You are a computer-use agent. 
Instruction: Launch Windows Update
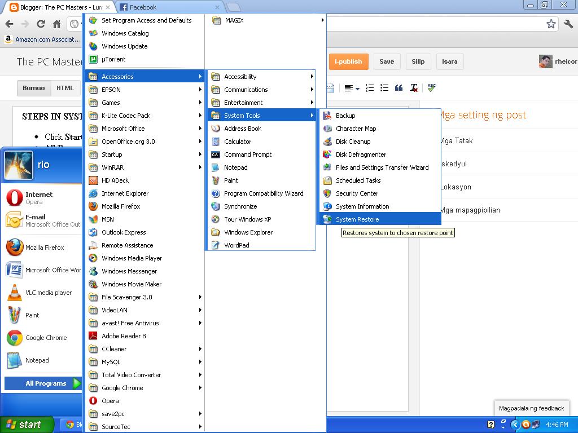145,46
